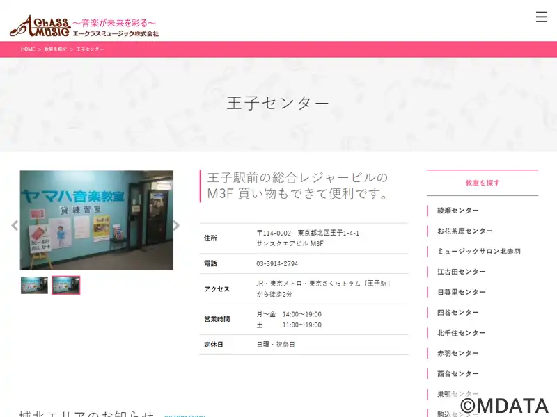Screen dimensions: 557x417
Task: Open the 教室を探す breadcrumb link
Action: (x=56, y=49)
